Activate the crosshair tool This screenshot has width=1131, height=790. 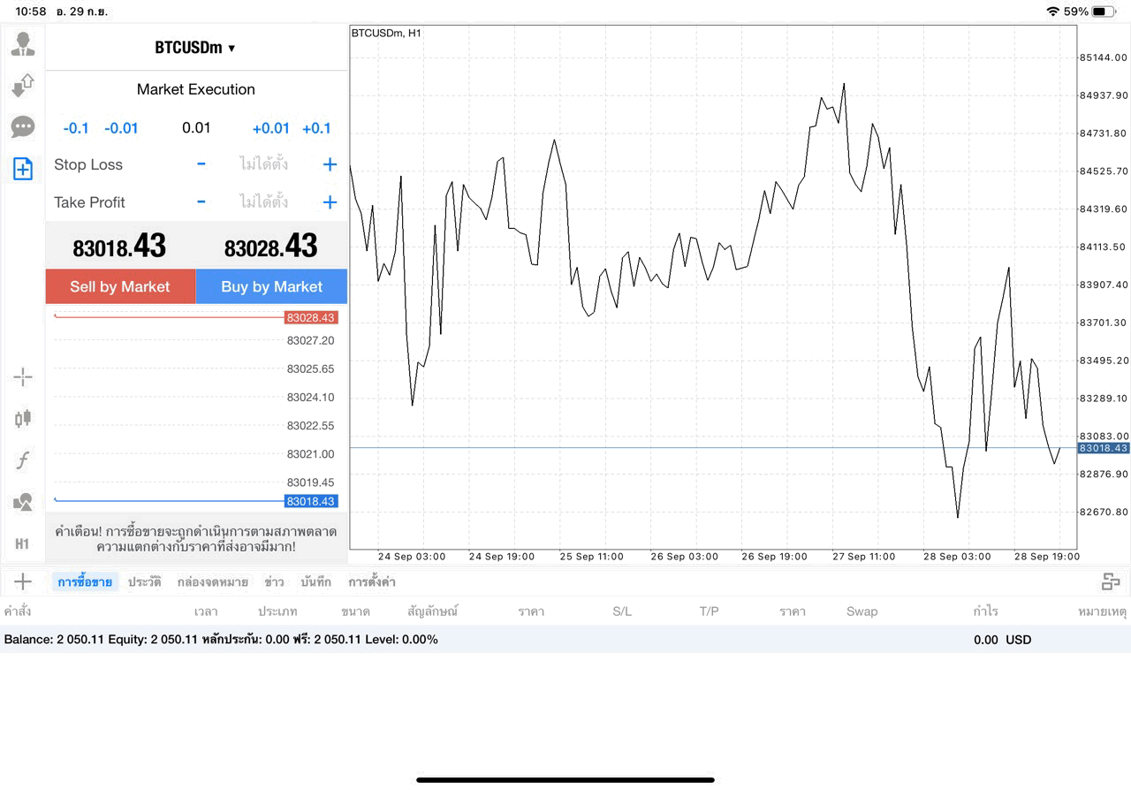tap(23, 378)
